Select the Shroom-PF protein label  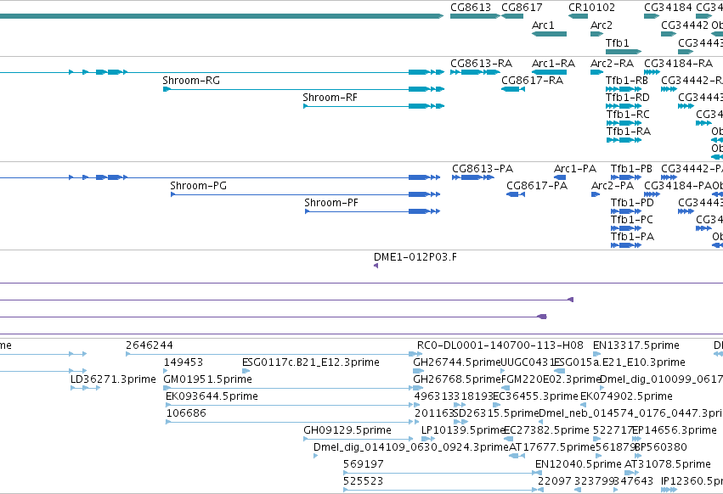331,203
